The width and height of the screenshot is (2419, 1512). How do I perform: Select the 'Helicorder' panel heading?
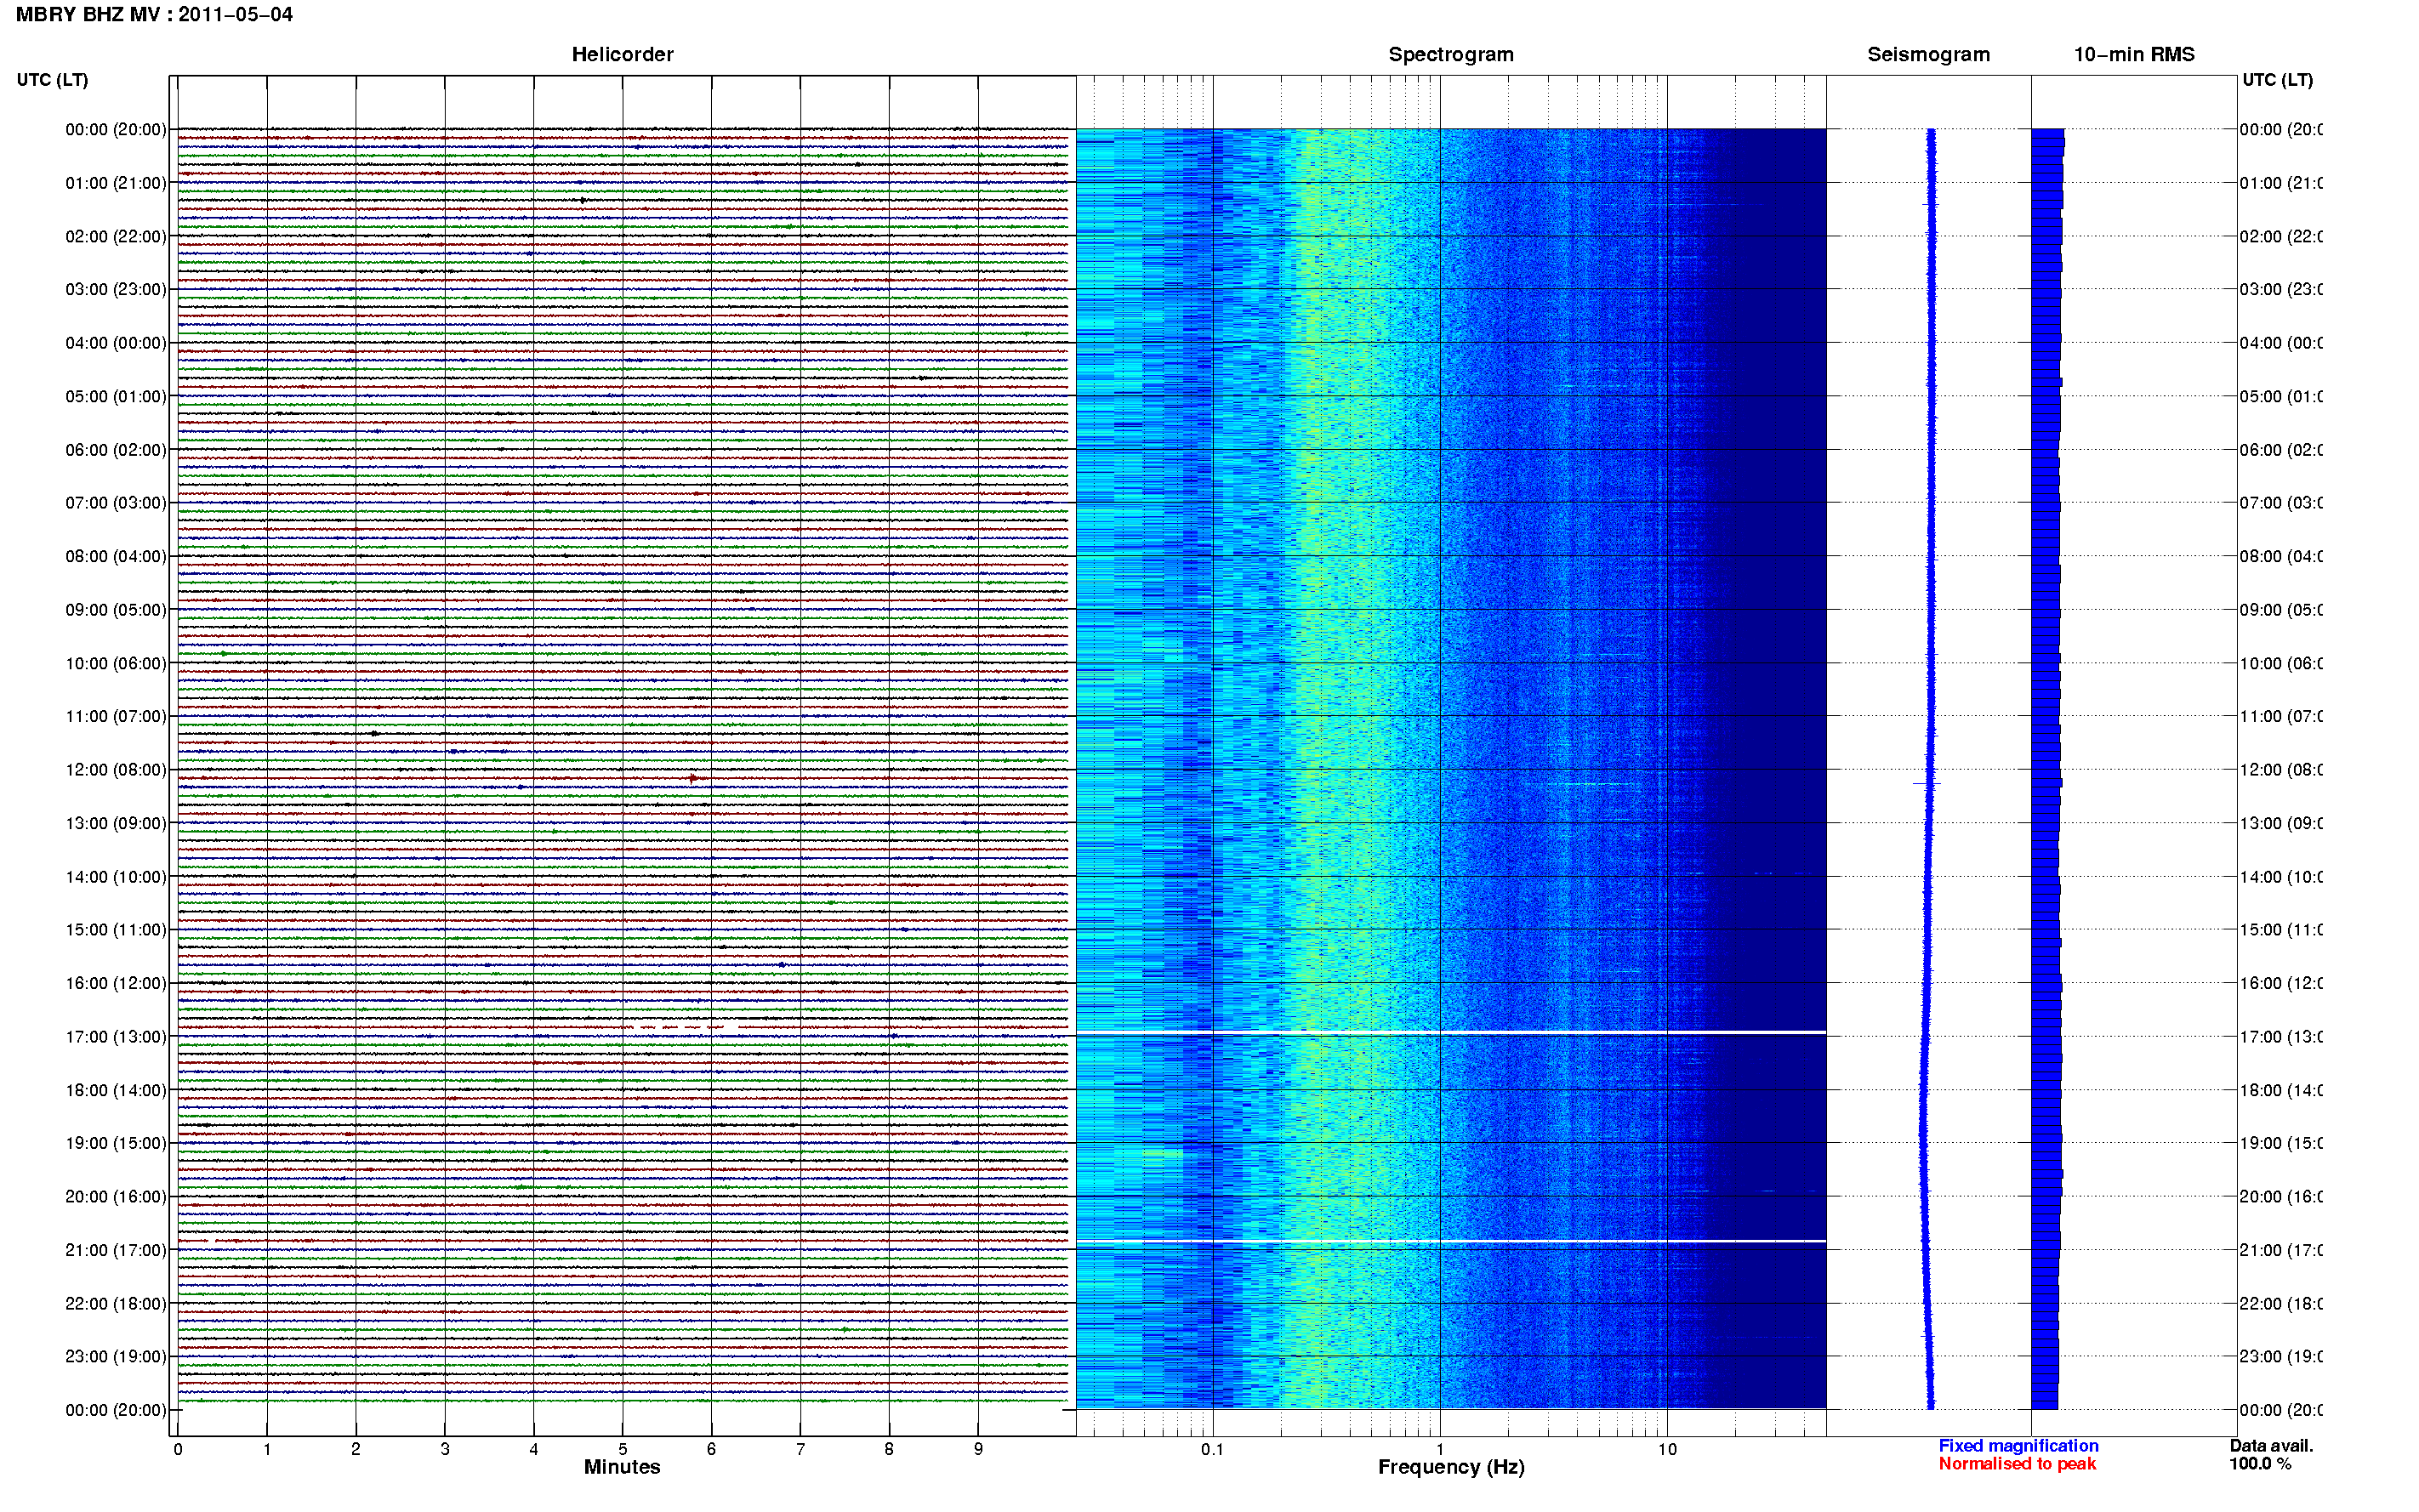[x=622, y=55]
